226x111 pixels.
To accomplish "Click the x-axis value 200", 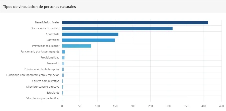I will (133, 106).
